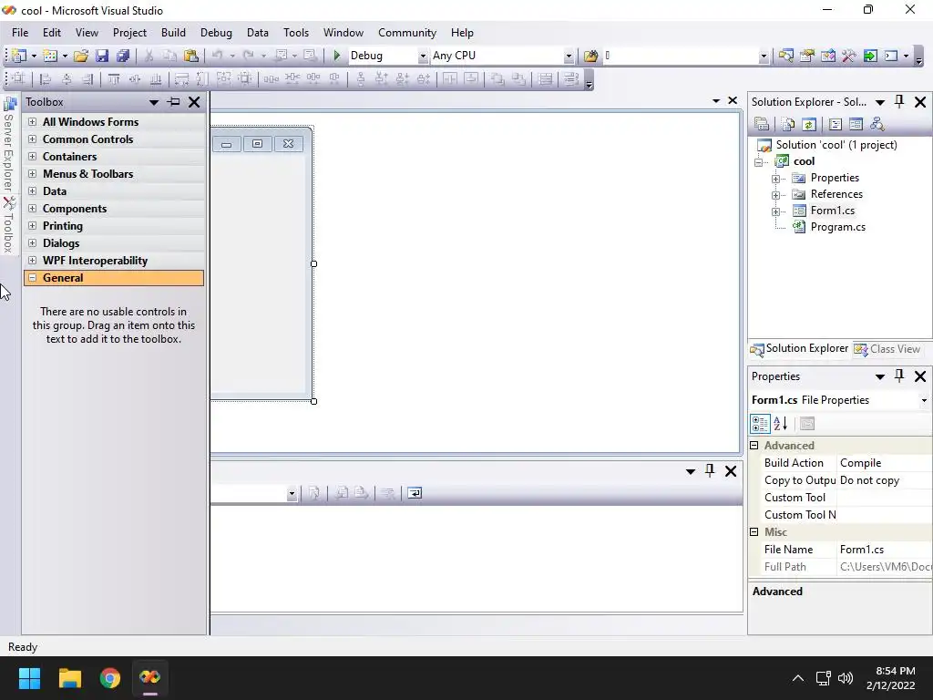This screenshot has height=700, width=933.
Task: Save the current file with the floppy icon
Action: pos(102,56)
